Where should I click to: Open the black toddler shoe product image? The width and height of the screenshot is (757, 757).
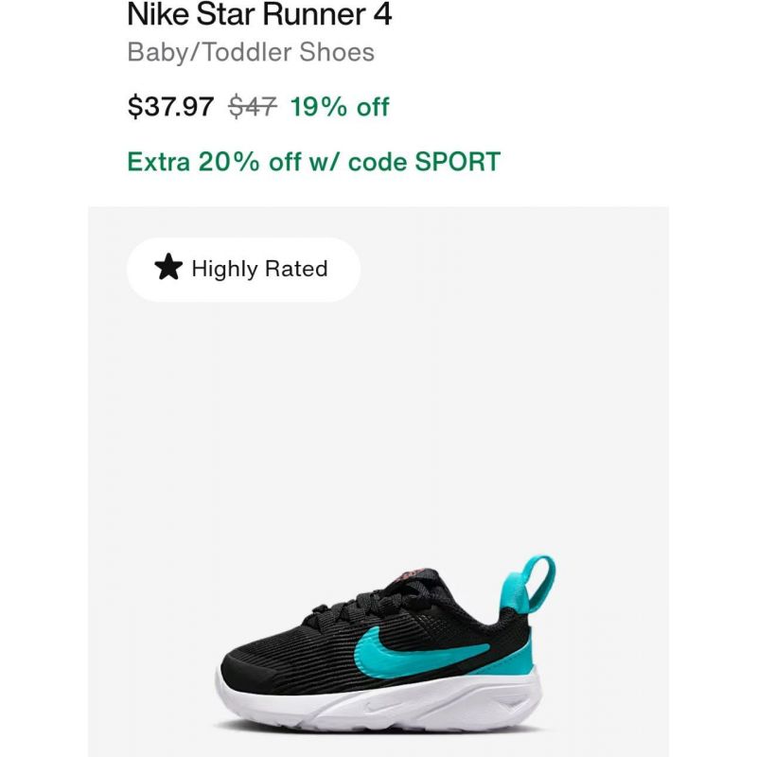(385, 643)
